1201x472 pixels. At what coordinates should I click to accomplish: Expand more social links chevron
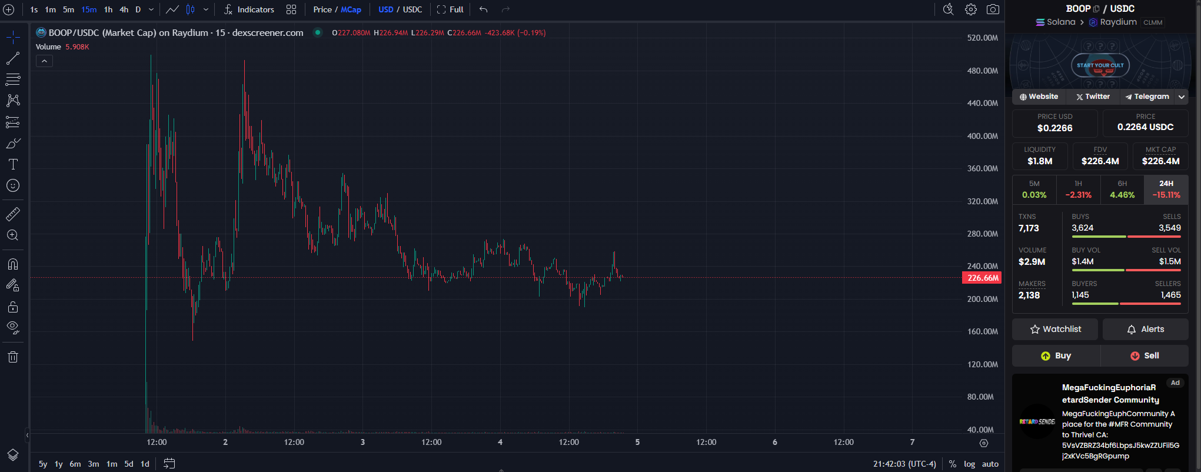(x=1181, y=97)
